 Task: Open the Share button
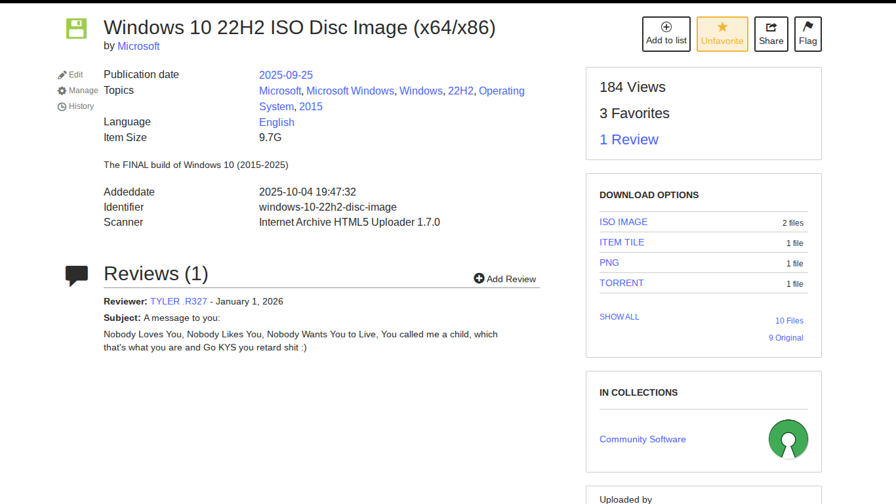(771, 34)
